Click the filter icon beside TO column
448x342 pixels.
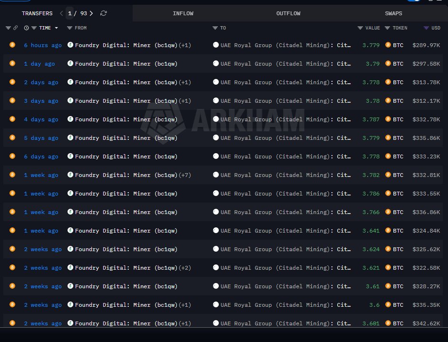tap(214, 28)
